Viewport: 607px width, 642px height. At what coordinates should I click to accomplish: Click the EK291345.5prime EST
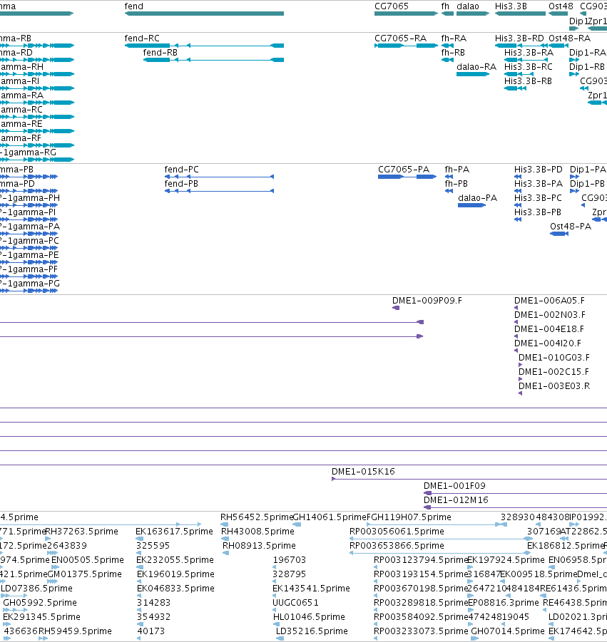pyautogui.click(x=6, y=624)
